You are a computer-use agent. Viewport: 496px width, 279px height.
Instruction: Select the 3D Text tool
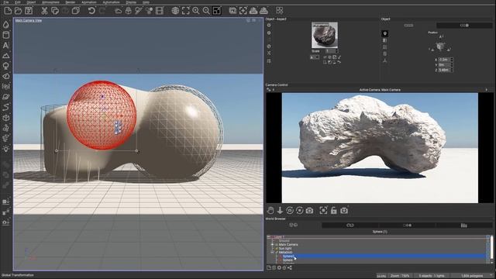point(6,45)
